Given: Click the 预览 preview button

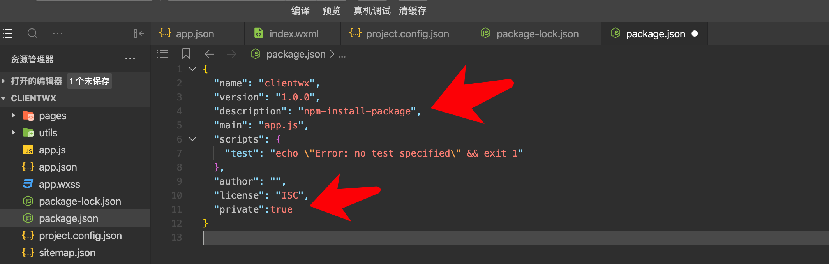Looking at the screenshot, I should pos(331,11).
